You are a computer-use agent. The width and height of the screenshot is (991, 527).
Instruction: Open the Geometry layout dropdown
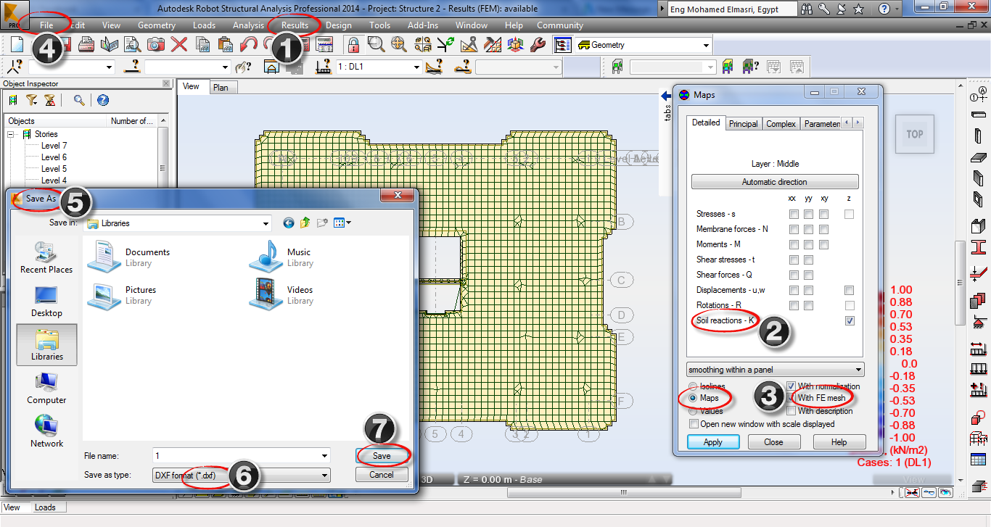point(706,45)
